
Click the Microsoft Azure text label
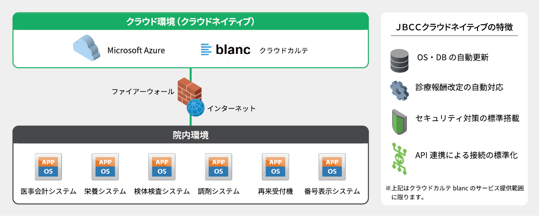pos(136,50)
